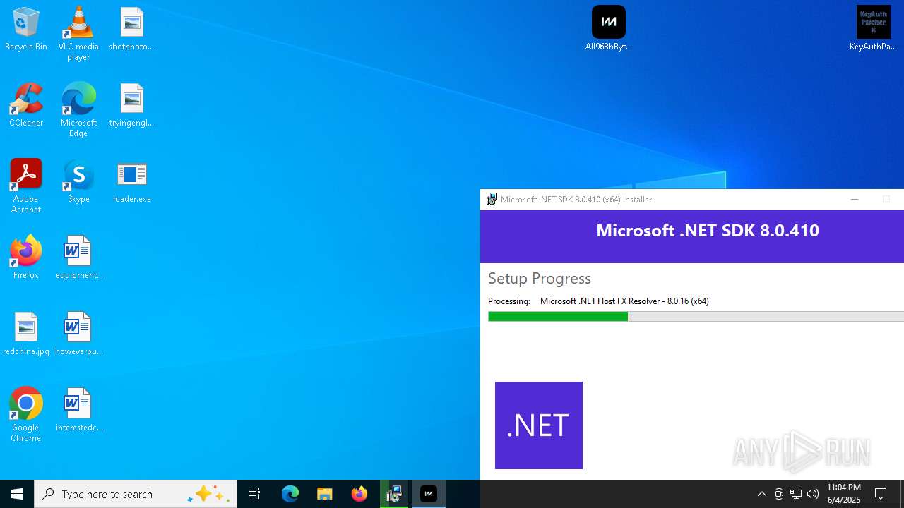Screen dimensions: 904x508
Task: Click the 'Setup Progress' heading
Action: pyautogui.click(x=540, y=279)
